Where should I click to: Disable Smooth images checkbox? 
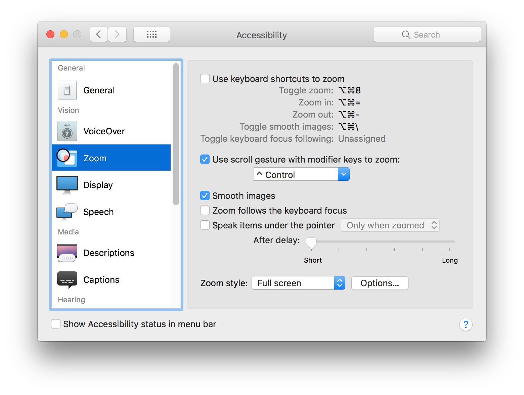point(205,195)
